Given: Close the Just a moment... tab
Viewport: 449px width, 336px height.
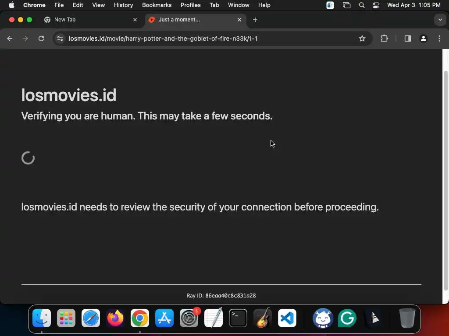Looking at the screenshot, I should [x=239, y=20].
